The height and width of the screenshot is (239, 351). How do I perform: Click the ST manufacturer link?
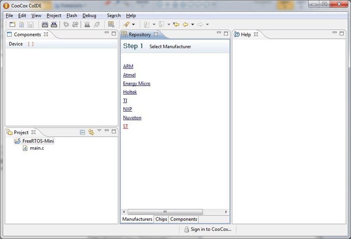[x=125, y=126]
